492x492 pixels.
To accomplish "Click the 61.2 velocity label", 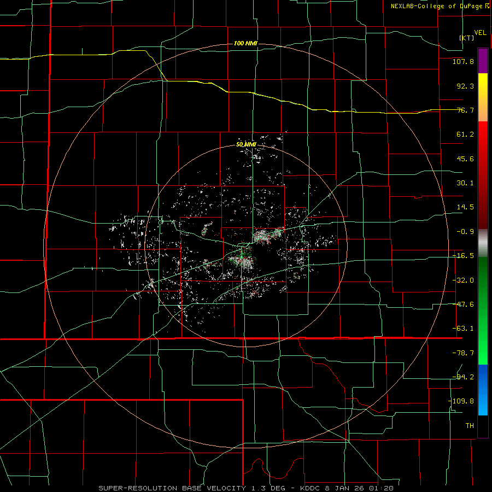I will point(465,134).
